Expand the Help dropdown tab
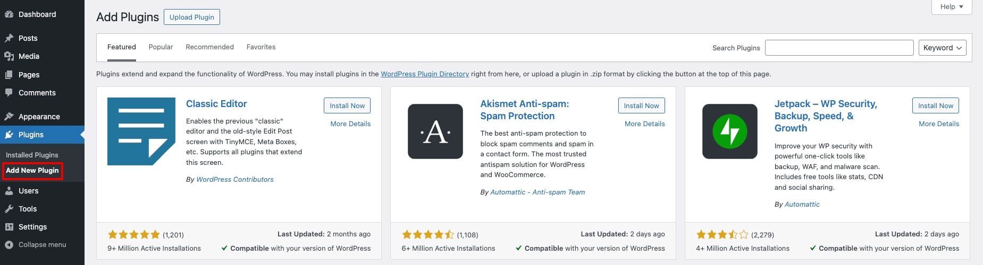This screenshot has height=265, width=983. tap(952, 7)
